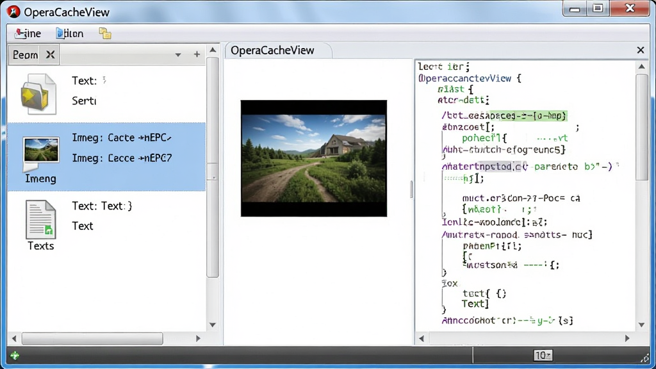Click the green plus icon in status bar

click(x=15, y=356)
